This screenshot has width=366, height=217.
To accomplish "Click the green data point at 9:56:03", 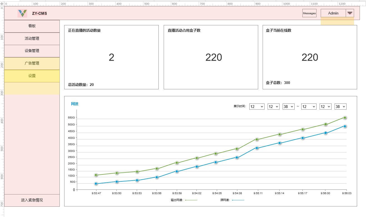I will (345, 118).
